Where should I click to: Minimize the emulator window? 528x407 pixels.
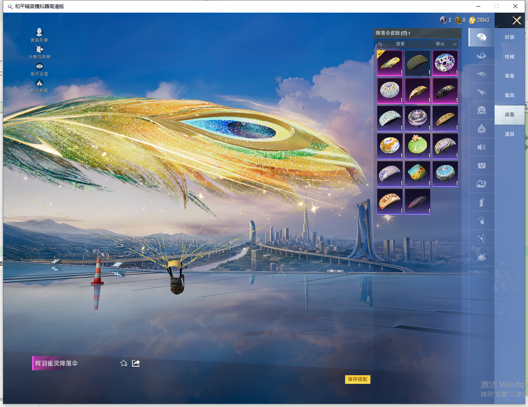click(478, 6)
